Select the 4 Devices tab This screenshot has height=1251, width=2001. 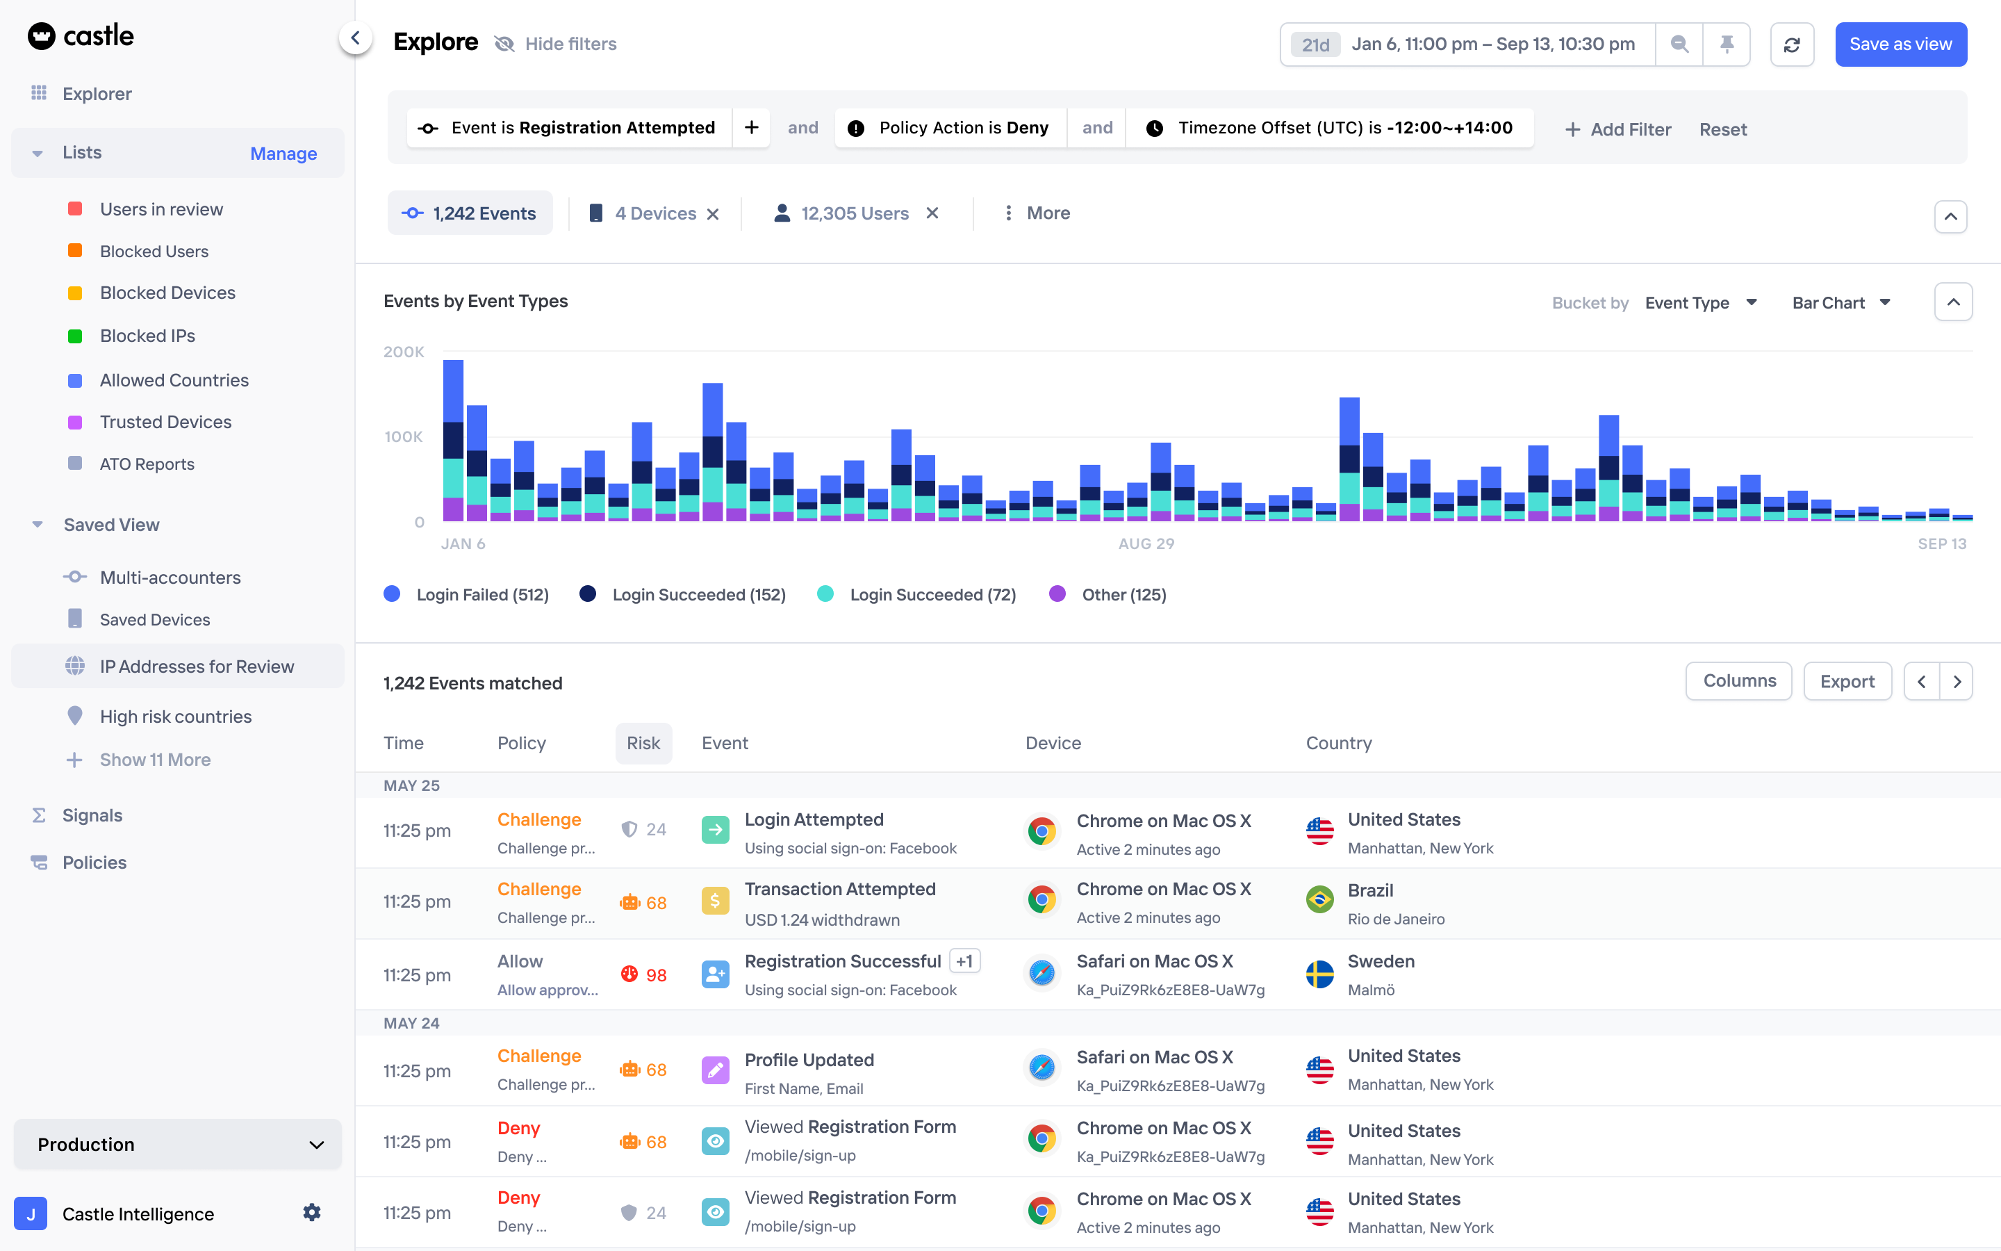tap(644, 213)
